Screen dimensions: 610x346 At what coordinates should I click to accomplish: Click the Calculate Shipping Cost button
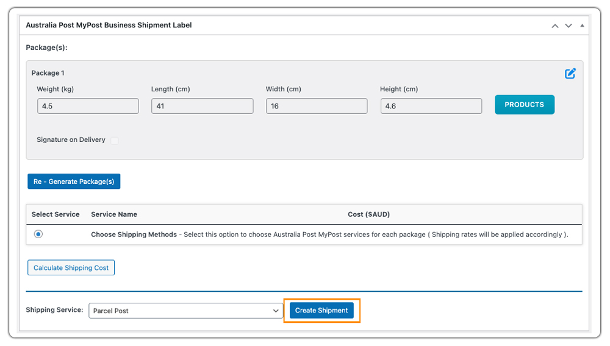pos(71,267)
